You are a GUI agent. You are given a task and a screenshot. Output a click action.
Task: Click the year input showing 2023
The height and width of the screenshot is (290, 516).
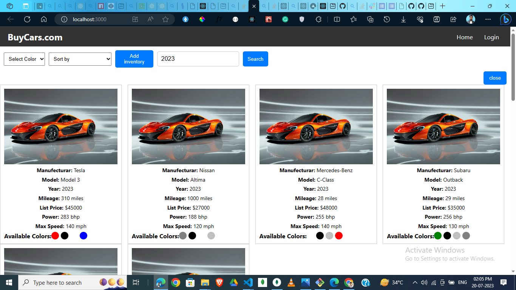click(198, 59)
